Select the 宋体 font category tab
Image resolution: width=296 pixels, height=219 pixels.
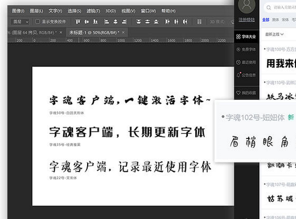285,19
